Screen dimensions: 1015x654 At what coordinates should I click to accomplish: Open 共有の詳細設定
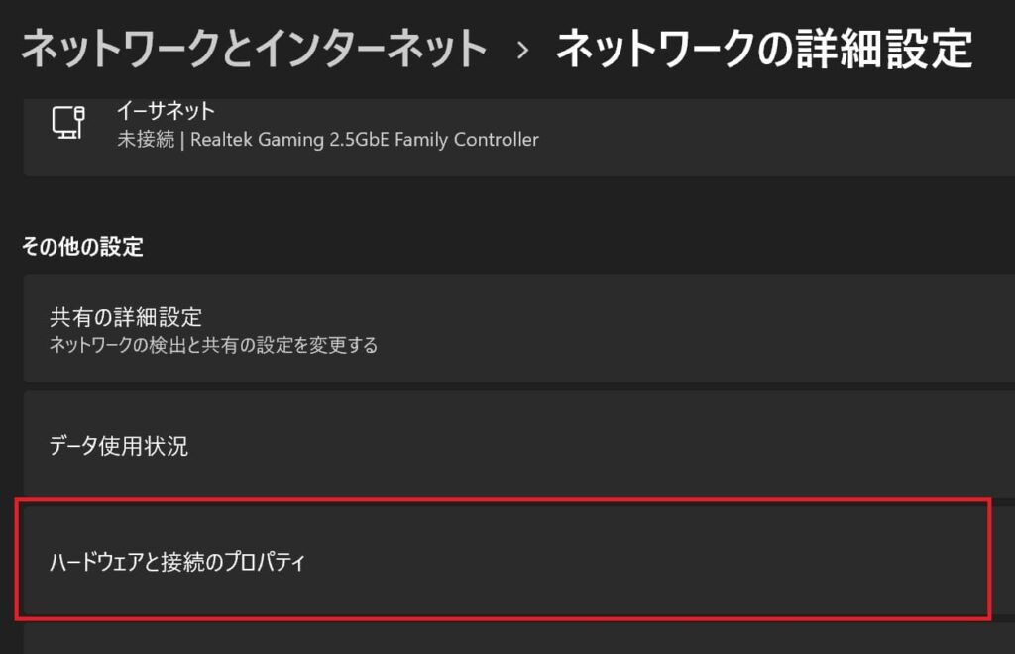click(x=126, y=318)
